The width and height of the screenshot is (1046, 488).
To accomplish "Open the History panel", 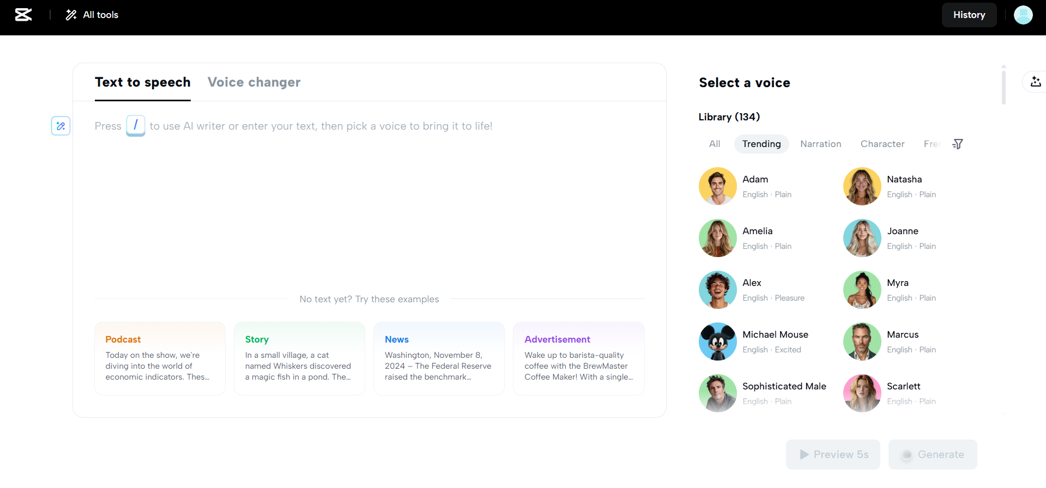I will [969, 15].
